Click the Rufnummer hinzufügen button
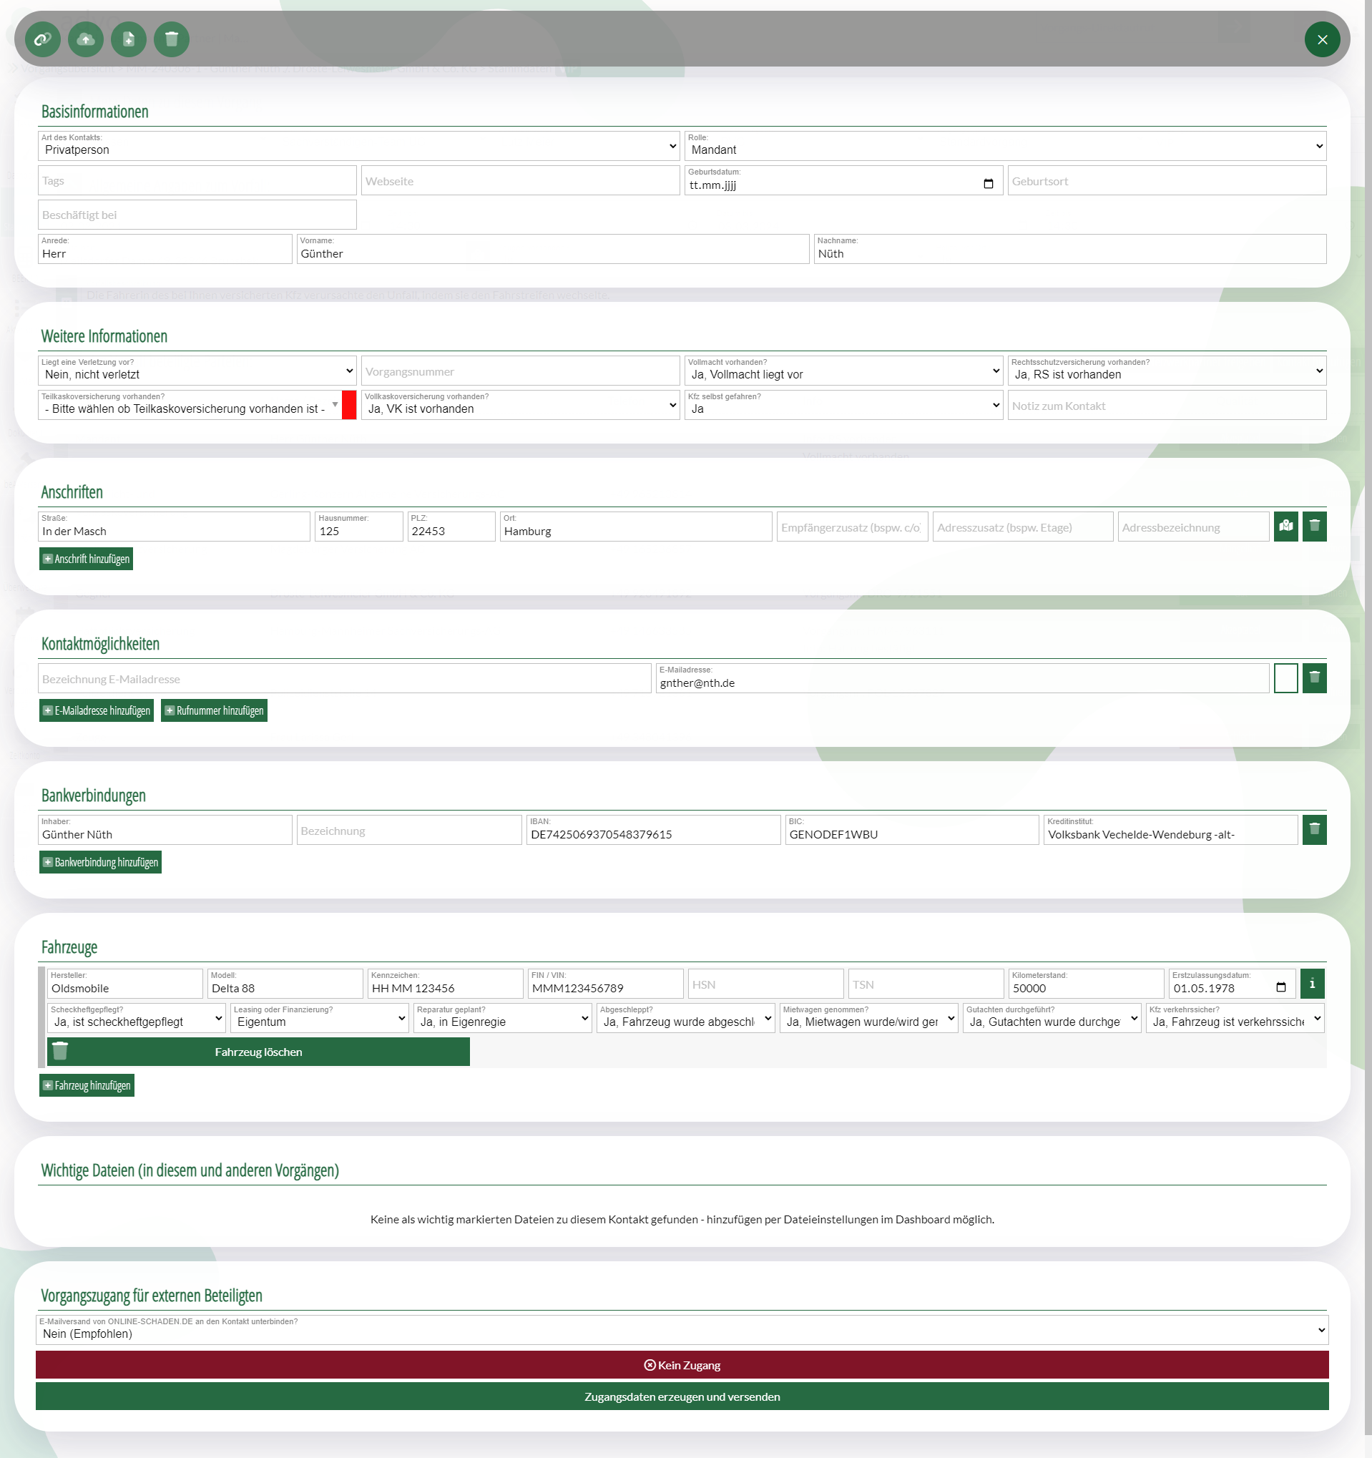Image resolution: width=1372 pixels, height=1458 pixels. tap(214, 710)
